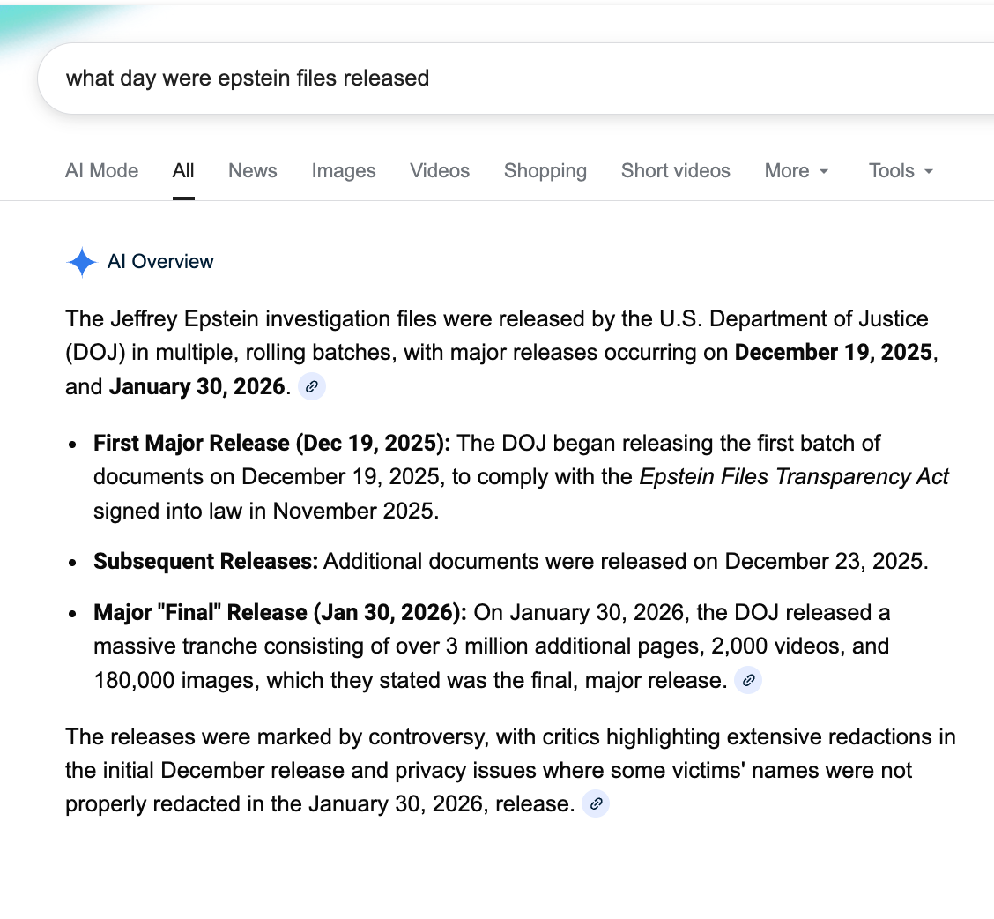The width and height of the screenshot is (994, 919).
Task: Open source link icon after final major release bullet
Action: [748, 680]
